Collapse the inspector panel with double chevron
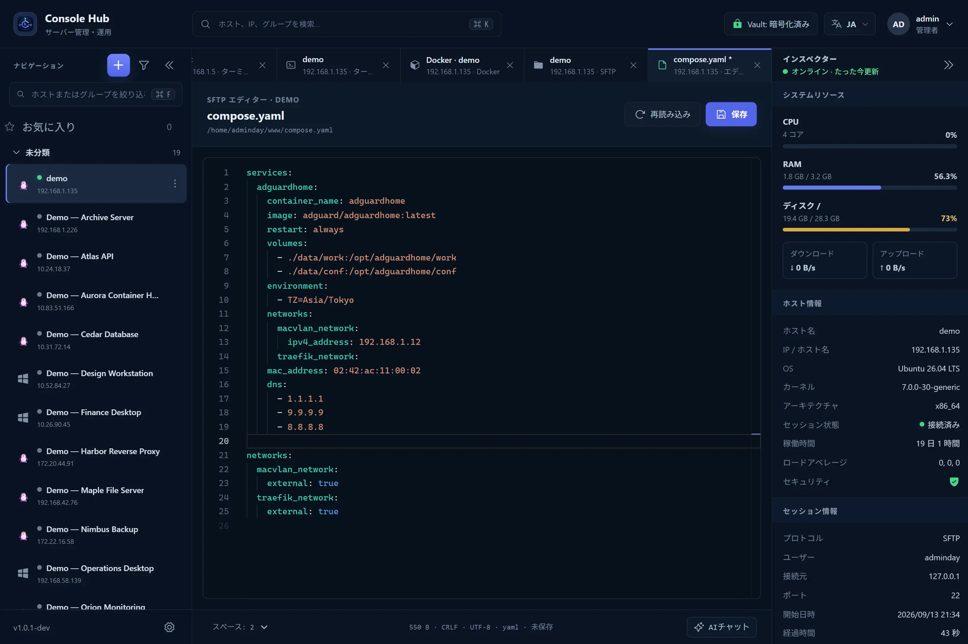The image size is (968, 644). 948,65
